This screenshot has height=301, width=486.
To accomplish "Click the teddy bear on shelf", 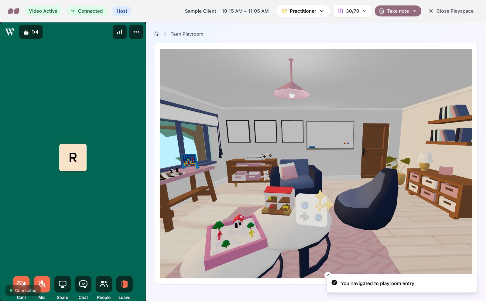I will coord(266,175).
